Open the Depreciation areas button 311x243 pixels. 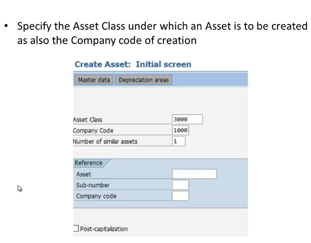[144, 80]
